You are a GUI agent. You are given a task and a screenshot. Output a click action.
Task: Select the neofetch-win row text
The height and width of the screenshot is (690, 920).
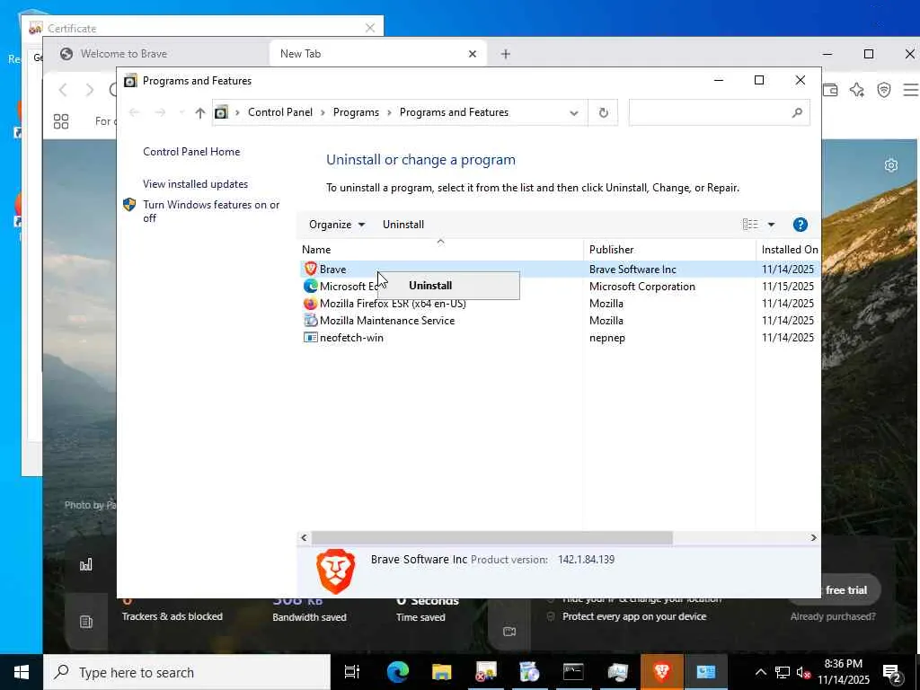(x=351, y=338)
